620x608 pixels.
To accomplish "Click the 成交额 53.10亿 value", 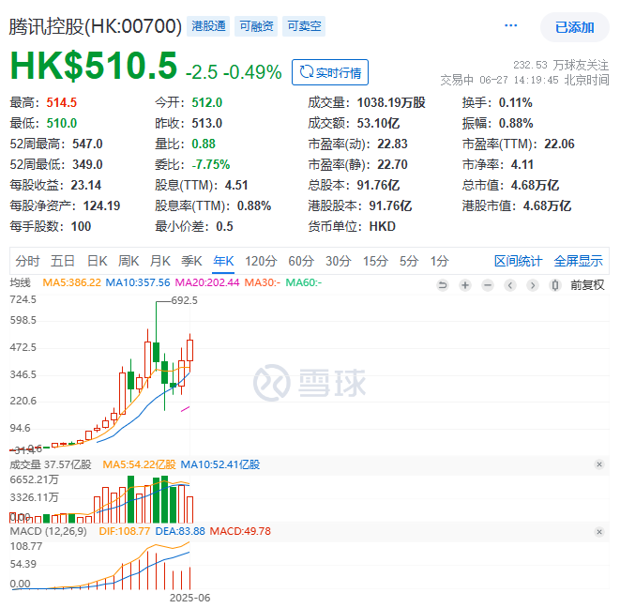I will click(x=378, y=124).
